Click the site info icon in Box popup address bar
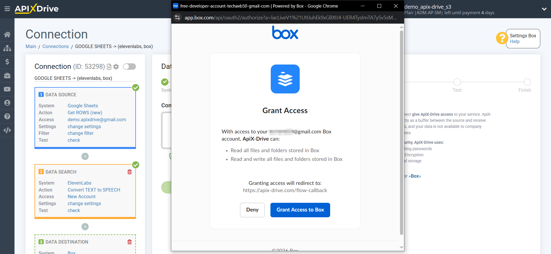The width and height of the screenshot is (551, 254). pos(177,17)
